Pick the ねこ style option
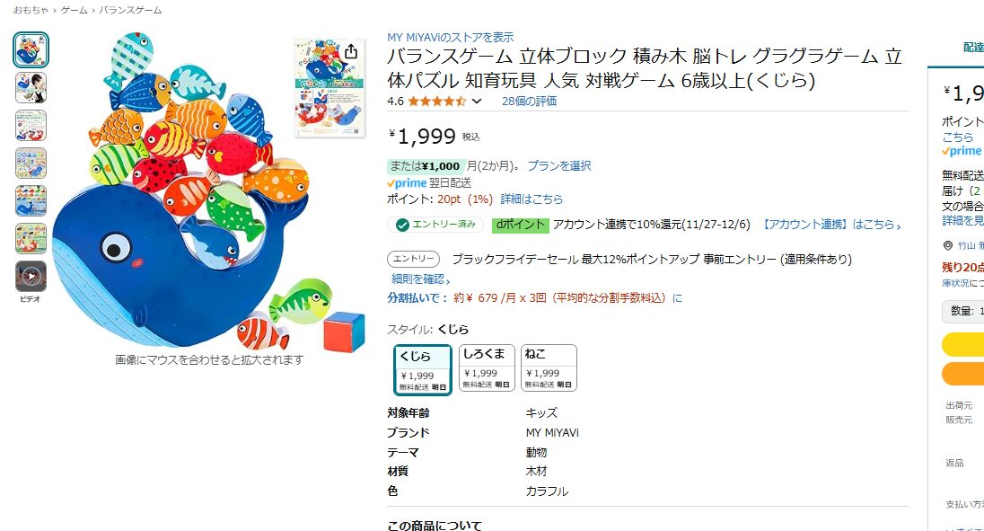The image size is (984, 531). [x=549, y=367]
